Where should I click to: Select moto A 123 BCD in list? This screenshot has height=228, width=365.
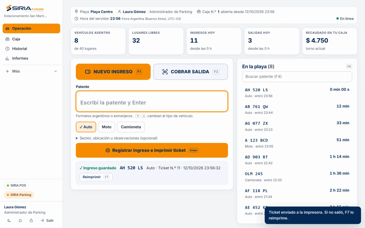297,143
